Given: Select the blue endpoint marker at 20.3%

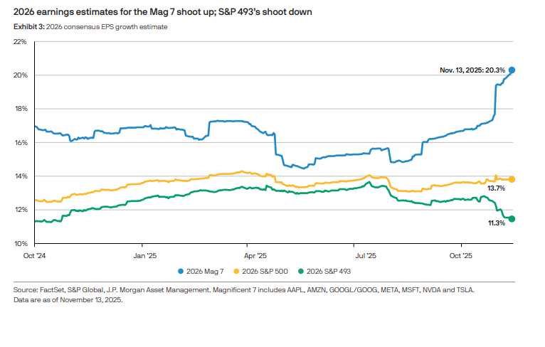Looking at the screenshot, I should point(512,70).
